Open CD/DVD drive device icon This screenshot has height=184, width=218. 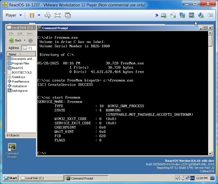coord(173,15)
